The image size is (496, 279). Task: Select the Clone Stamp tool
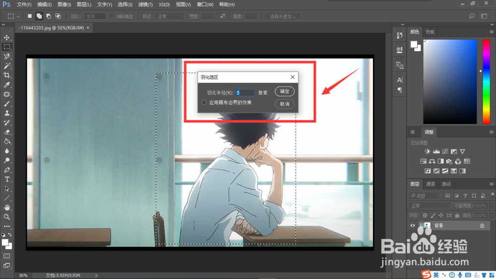6,113
